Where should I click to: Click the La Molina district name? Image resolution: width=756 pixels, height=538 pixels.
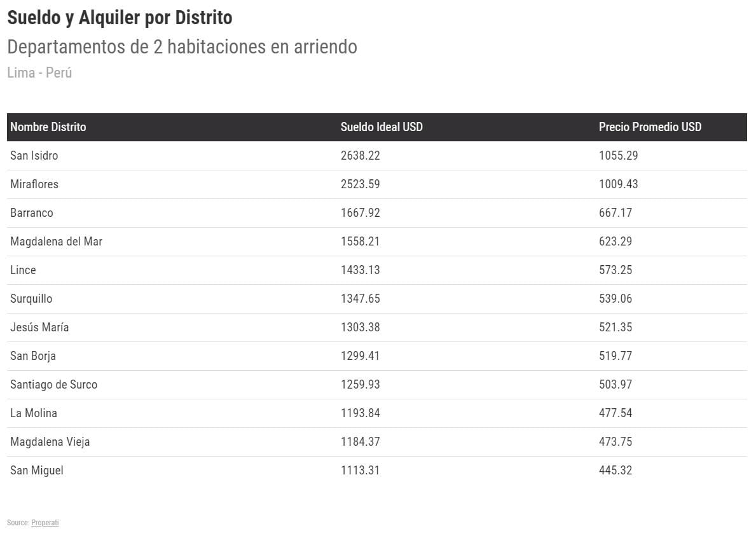pos(34,413)
